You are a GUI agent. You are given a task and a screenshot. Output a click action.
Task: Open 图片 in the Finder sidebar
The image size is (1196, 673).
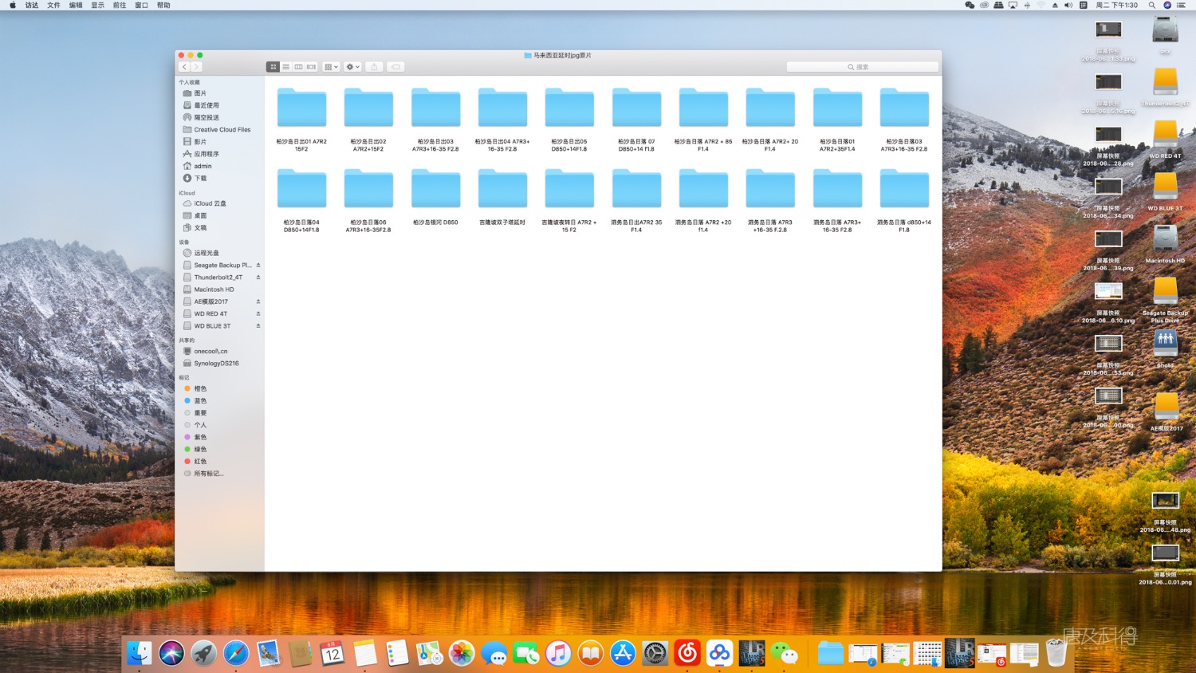(200, 93)
